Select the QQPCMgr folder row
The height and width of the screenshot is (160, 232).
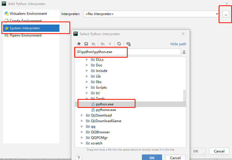[x=130, y=138]
